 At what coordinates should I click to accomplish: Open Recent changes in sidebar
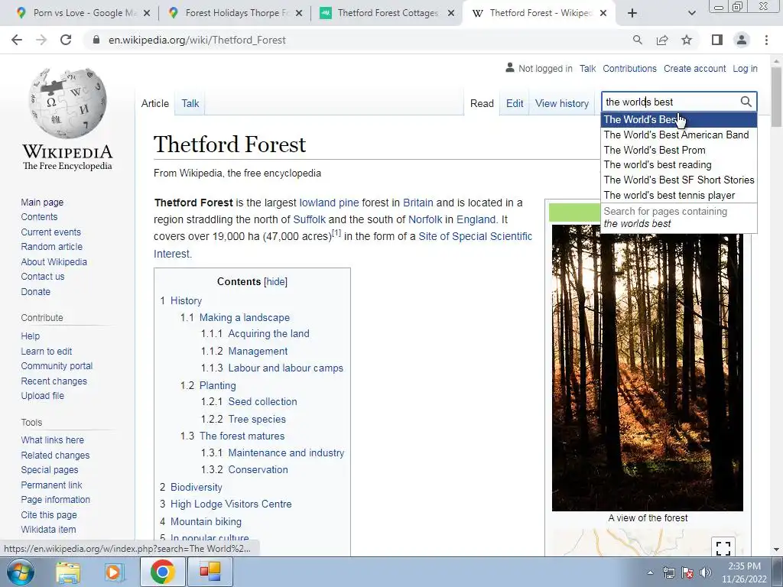[x=54, y=381]
